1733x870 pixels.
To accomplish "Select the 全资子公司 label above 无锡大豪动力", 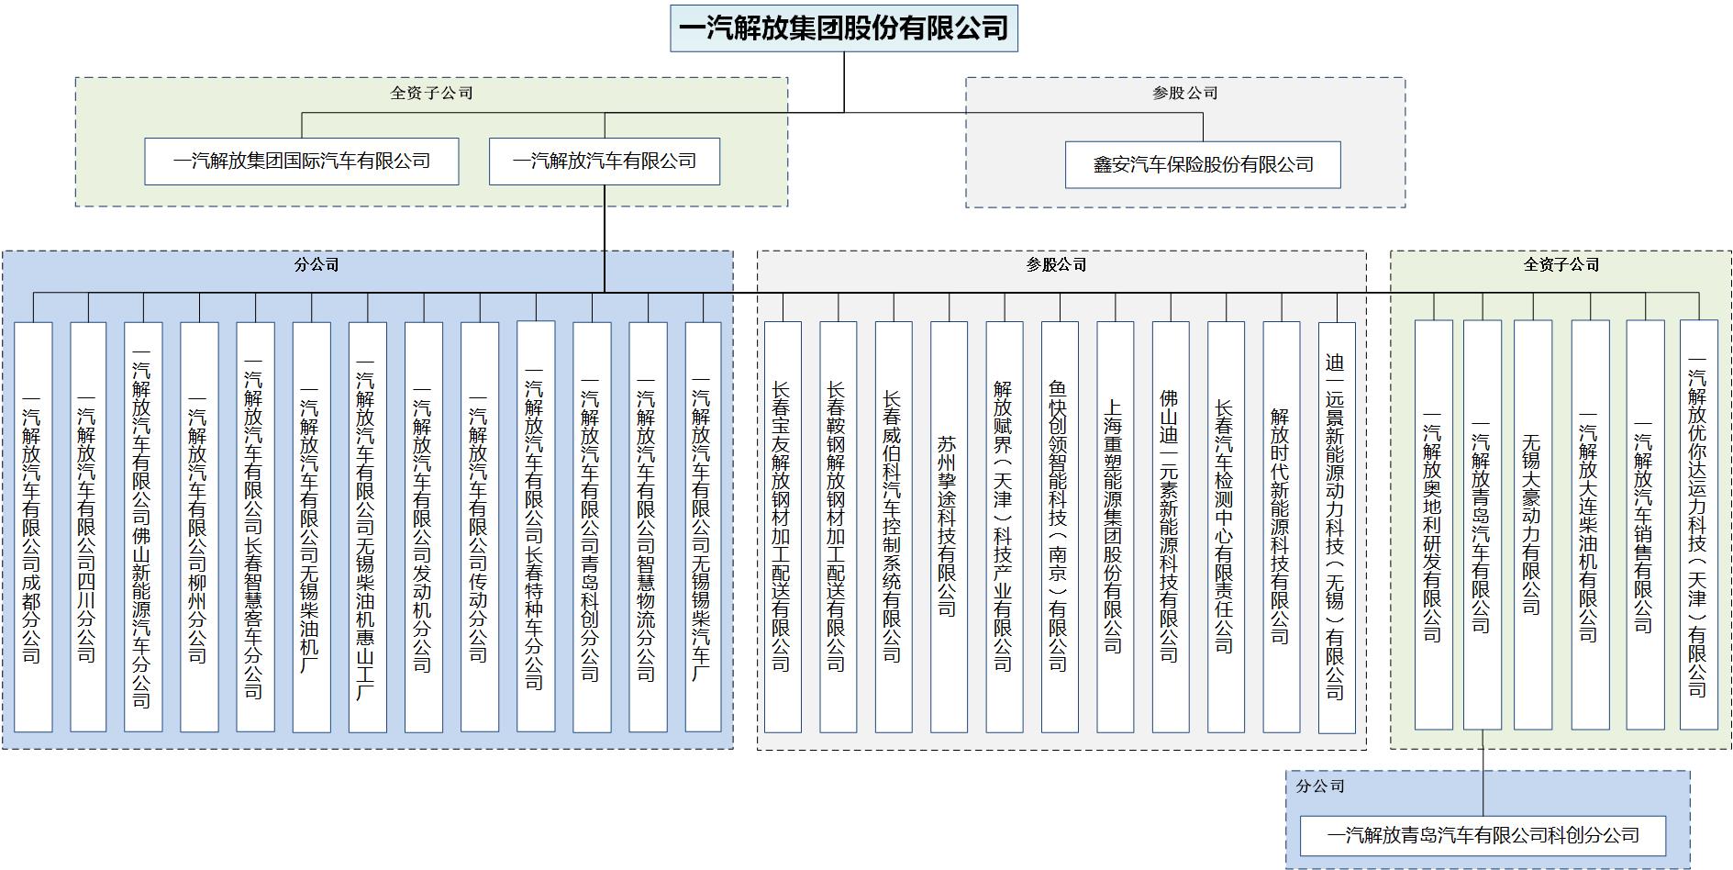I will click(x=1561, y=264).
